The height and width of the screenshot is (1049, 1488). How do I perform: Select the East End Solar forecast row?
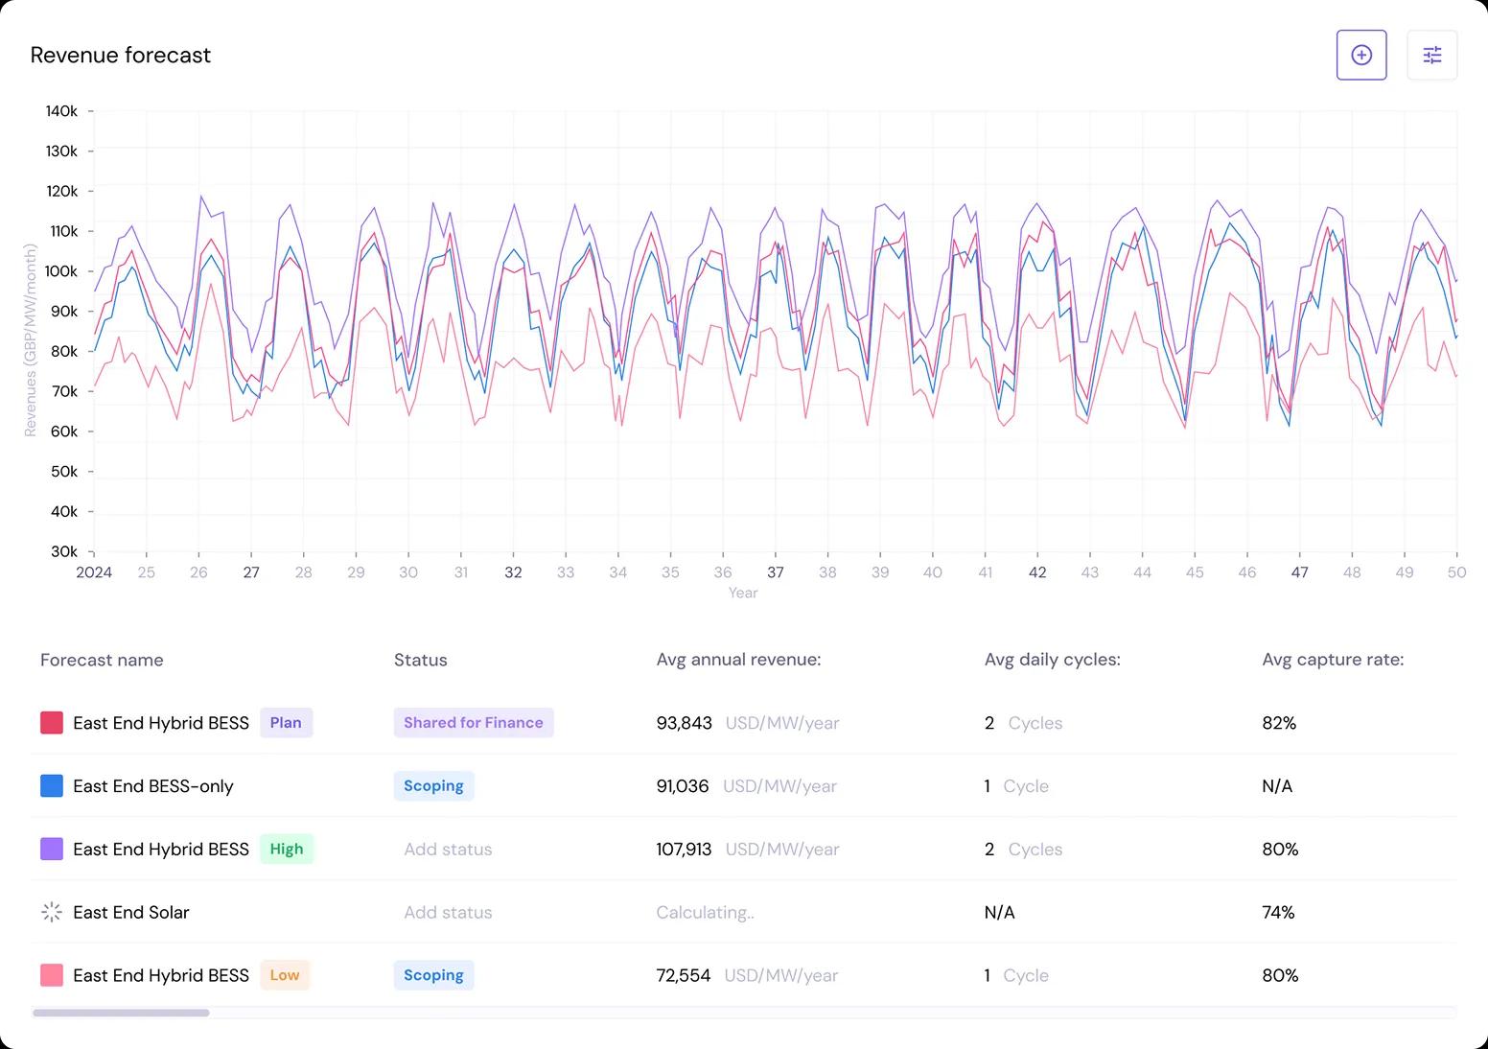click(x=131, y=913)
